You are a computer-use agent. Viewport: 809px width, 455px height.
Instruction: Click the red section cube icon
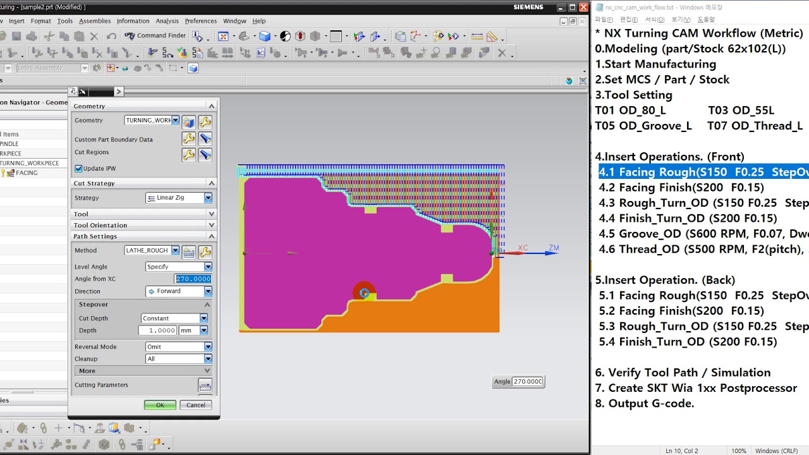pos(300,36)
